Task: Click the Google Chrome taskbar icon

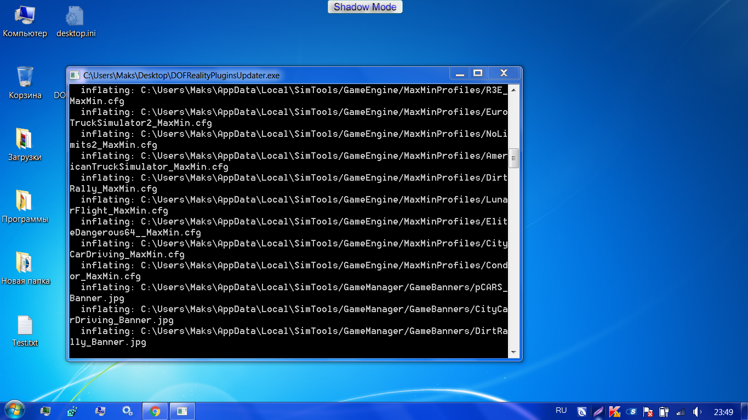Action: click(x=155, y=411)
